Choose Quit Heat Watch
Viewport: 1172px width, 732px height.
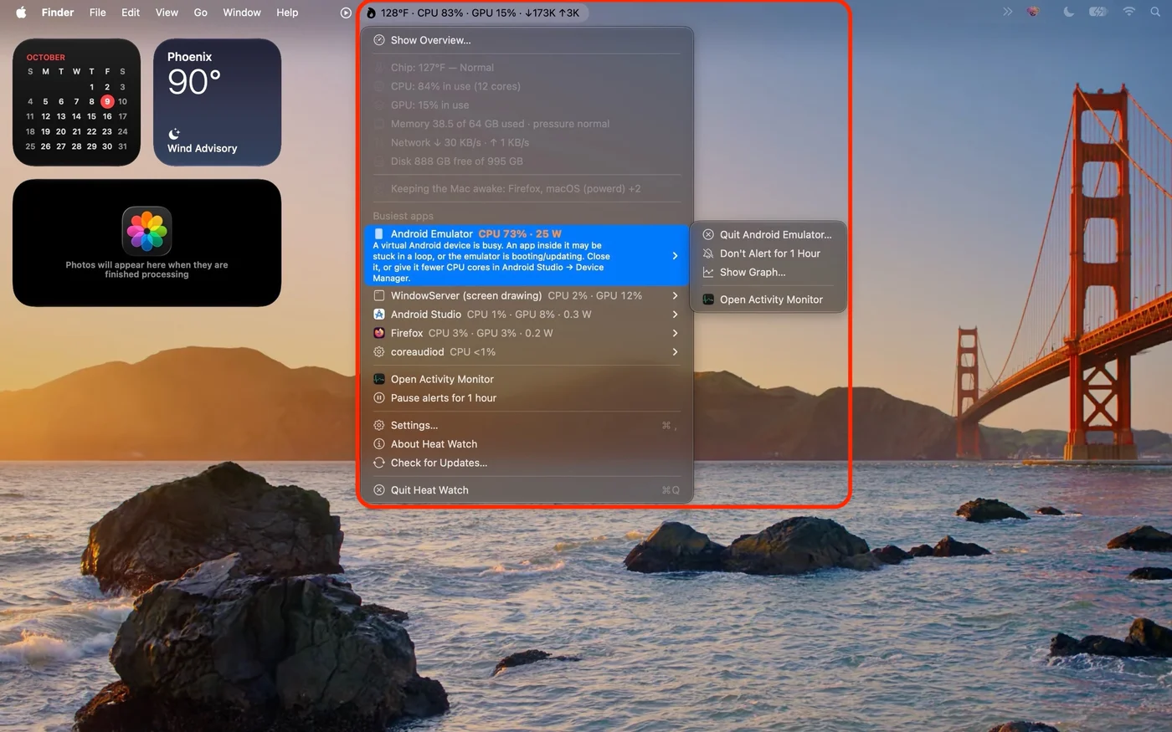click(x=527, y=490)
